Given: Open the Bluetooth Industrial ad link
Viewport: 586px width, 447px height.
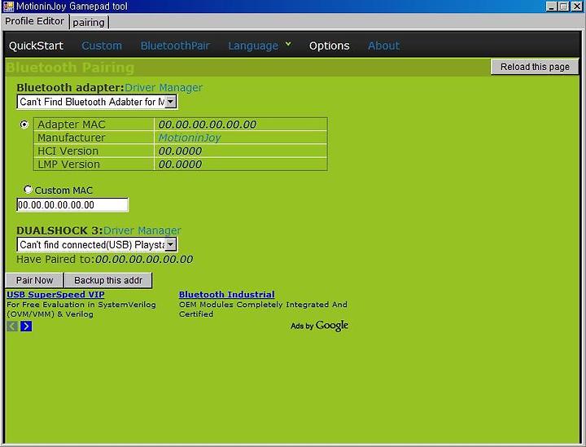Looking at the screenshot, I should (227, 295).
